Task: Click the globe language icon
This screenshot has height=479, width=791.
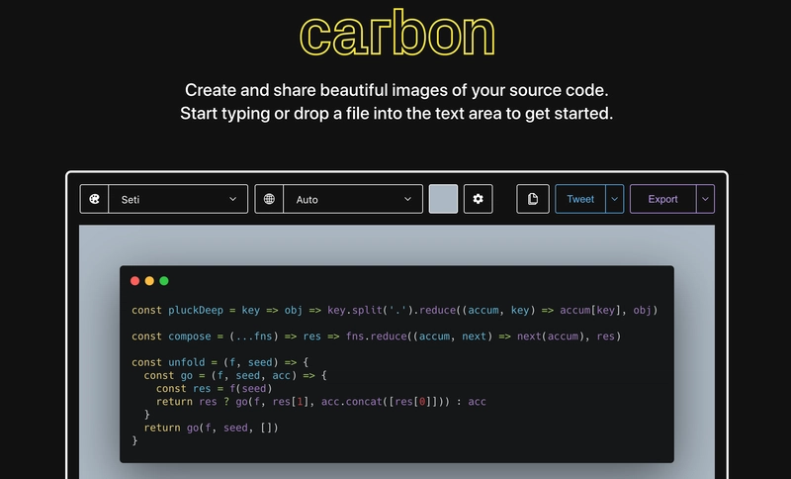Action: pos(269,199)
